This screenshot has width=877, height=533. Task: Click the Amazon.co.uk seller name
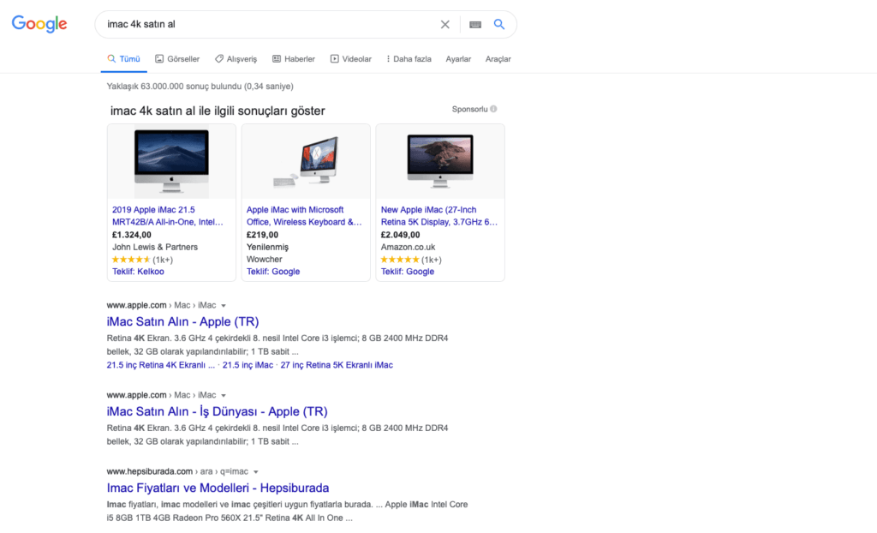pos(408,247)
